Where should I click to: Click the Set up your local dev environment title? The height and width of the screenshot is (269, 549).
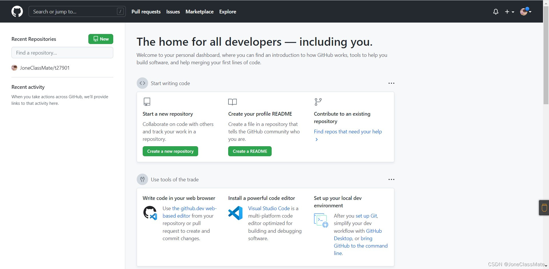coord(338,202)
